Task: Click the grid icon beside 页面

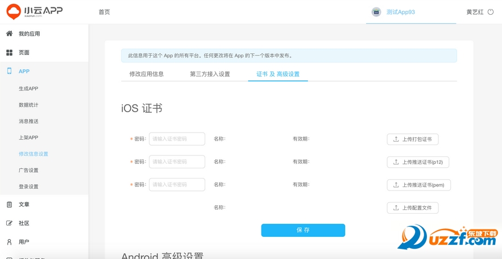Action: [9, 53]
